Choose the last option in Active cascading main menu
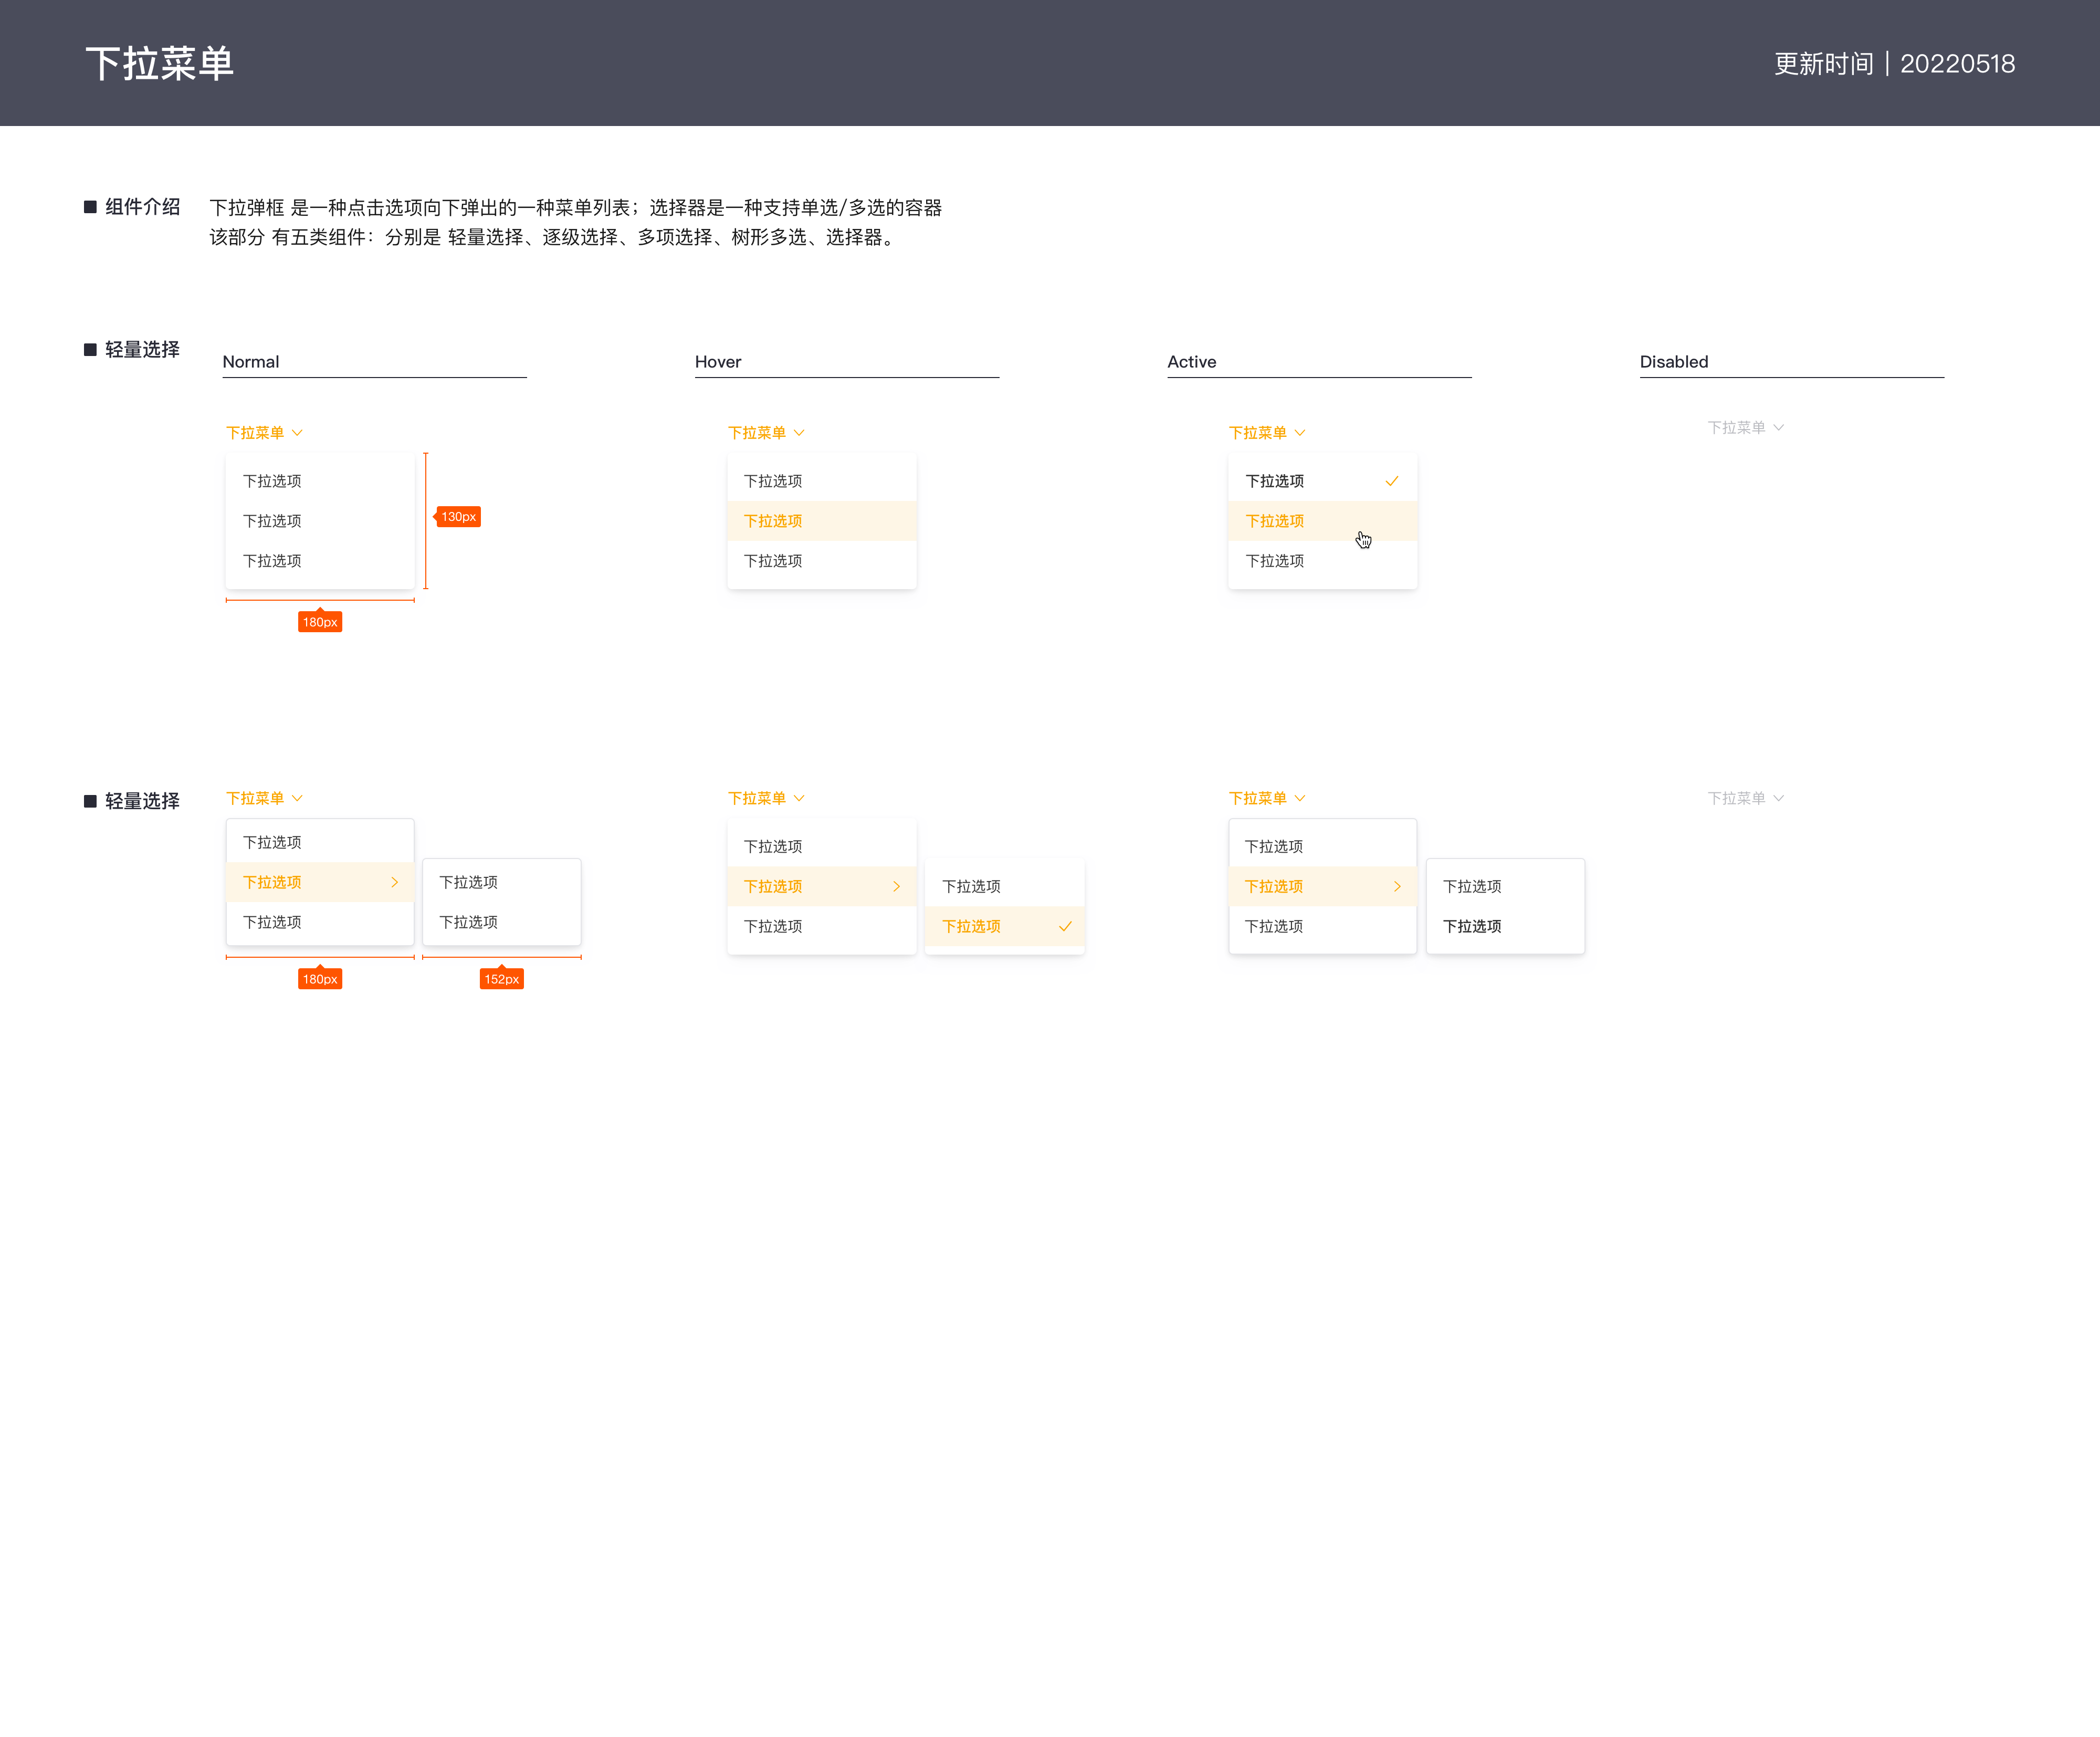Screen dimensions: 2100x1737 [1323, 926]
